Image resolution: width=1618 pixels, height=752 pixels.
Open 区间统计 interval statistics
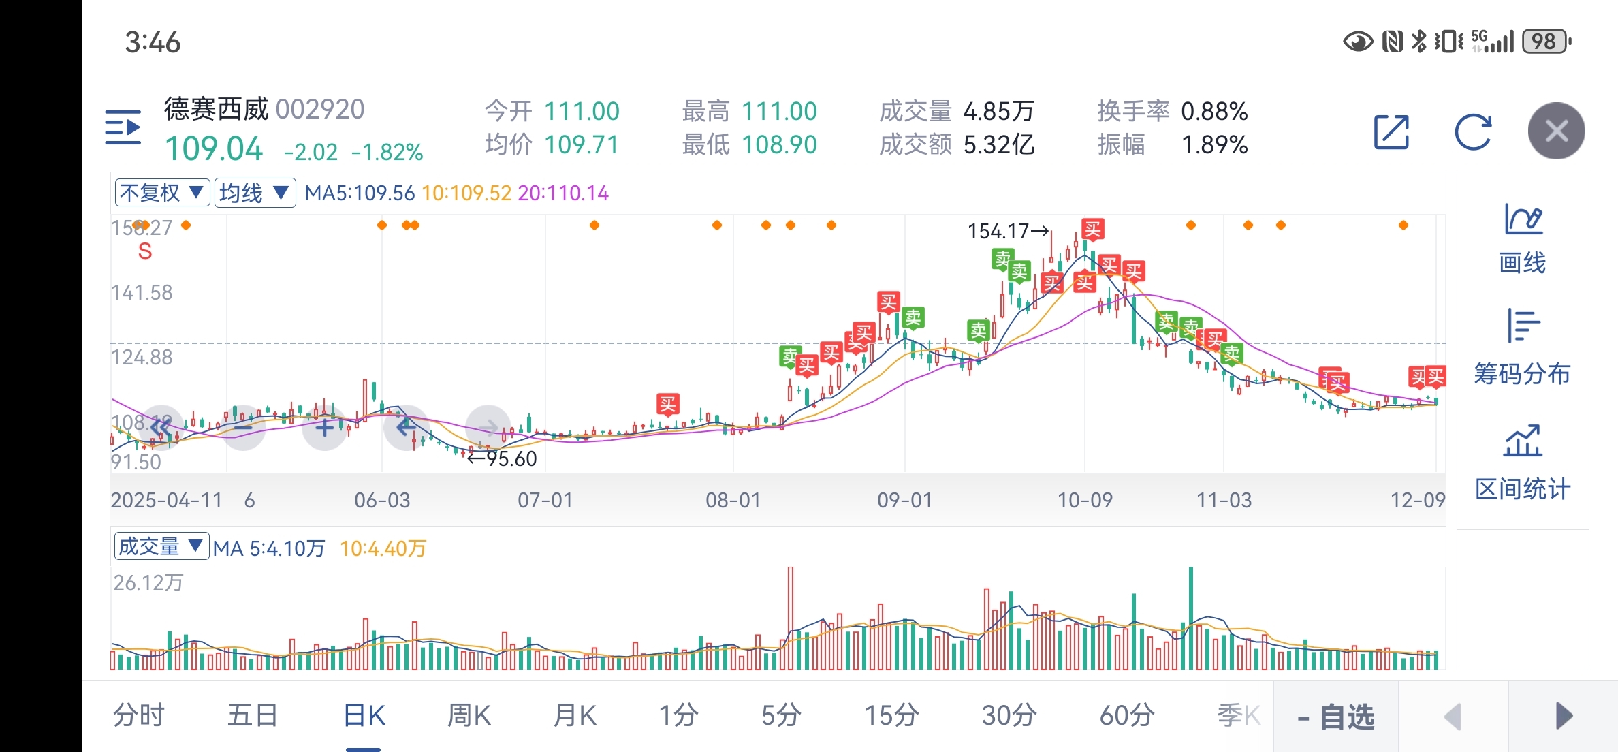click(1522, 463)
